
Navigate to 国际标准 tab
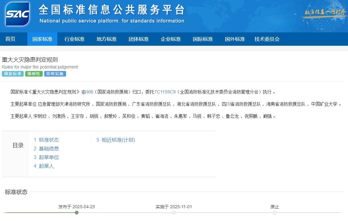[x=203, y=39]
